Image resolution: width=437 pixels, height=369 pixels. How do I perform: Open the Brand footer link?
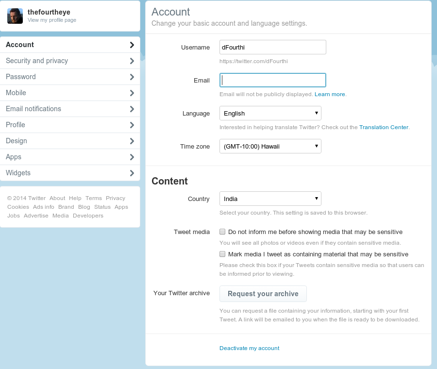click(66, 207)
